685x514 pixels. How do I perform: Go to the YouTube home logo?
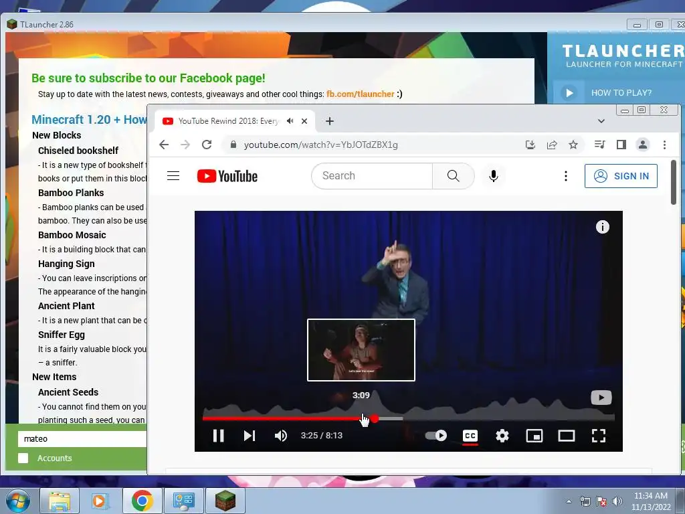[227, 176]
